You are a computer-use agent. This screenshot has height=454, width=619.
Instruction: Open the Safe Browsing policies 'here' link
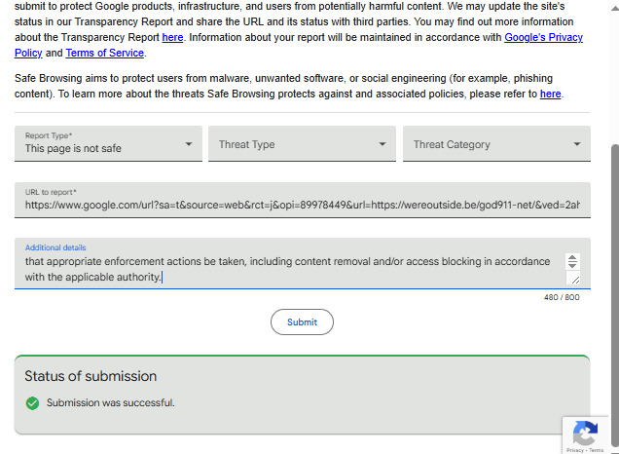(x=550, y=94)
